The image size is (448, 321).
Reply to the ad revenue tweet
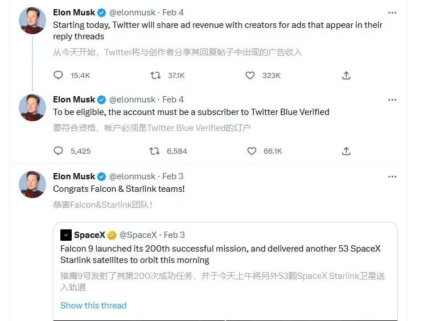click(58, 75)
